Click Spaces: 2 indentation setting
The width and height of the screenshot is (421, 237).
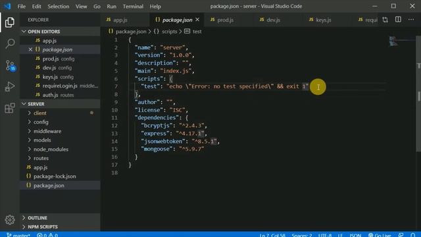coord(302,235)
